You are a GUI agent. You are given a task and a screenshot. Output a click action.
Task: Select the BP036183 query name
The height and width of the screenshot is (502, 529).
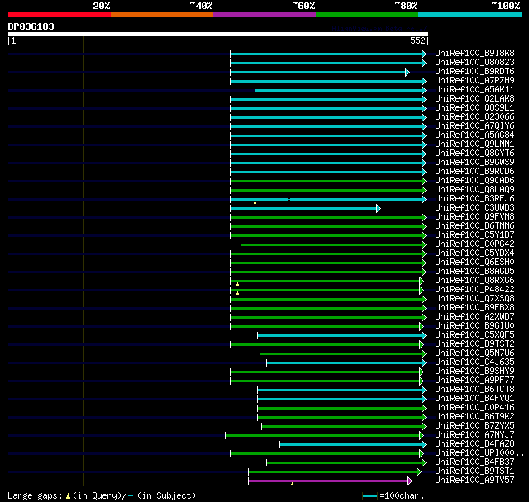click(x=31, y=26)
